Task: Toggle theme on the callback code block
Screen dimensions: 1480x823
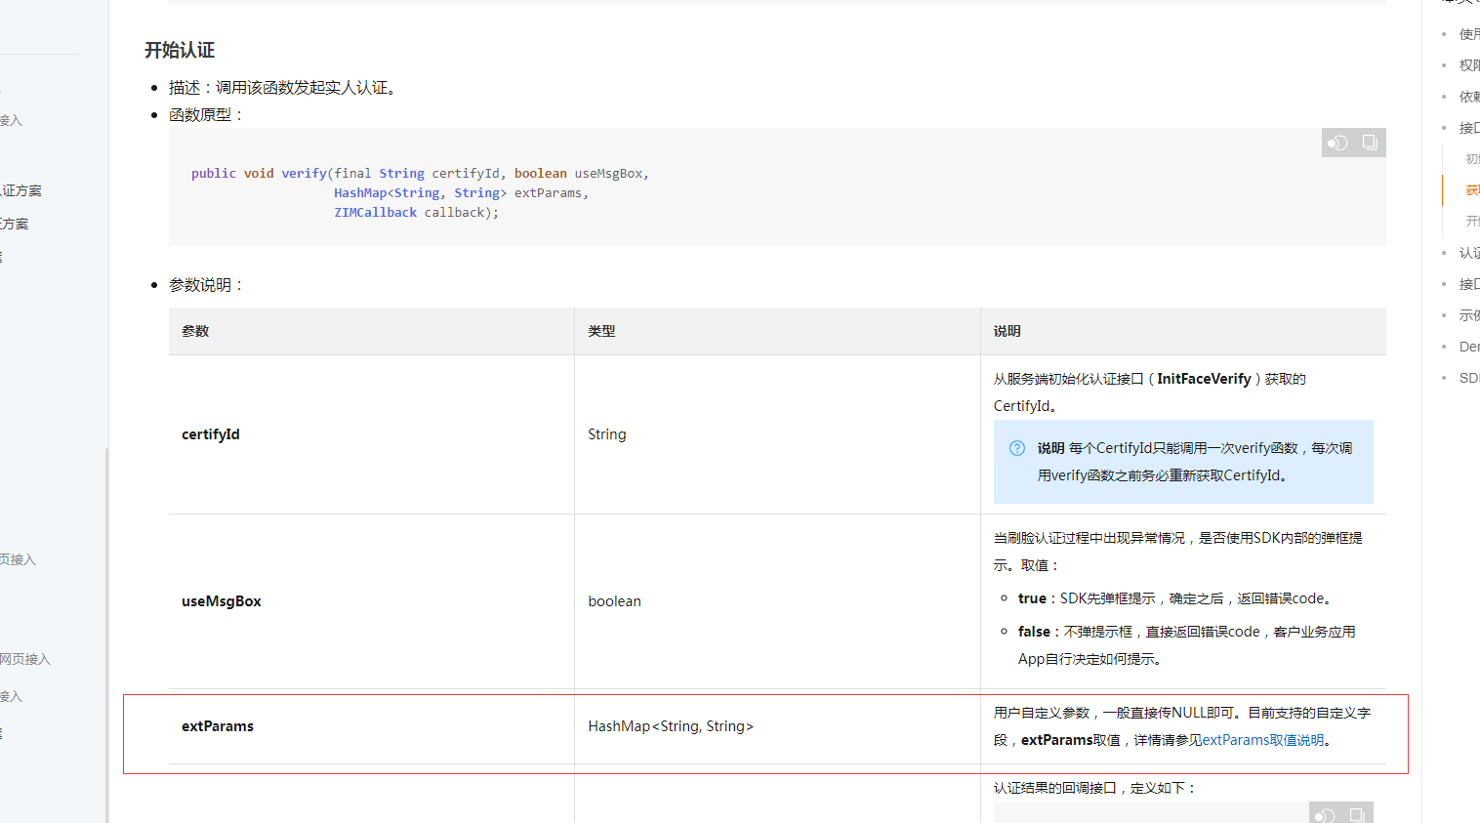Action: pos(1325,815)
